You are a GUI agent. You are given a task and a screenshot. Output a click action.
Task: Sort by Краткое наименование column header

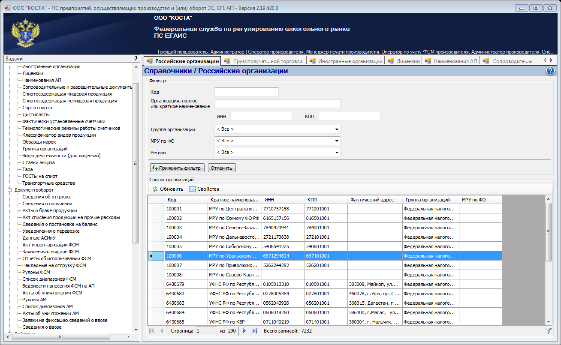[235, 200]
